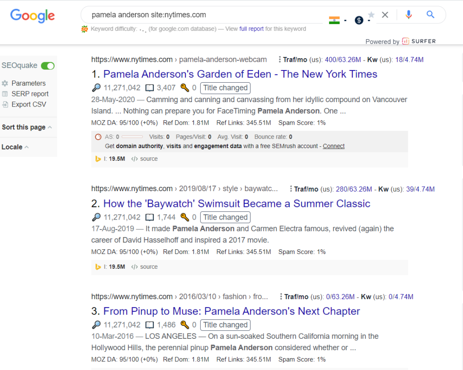463x370 pixels.
Task: Open source link in Baywatch result bar
Action: tap(144, 267)
